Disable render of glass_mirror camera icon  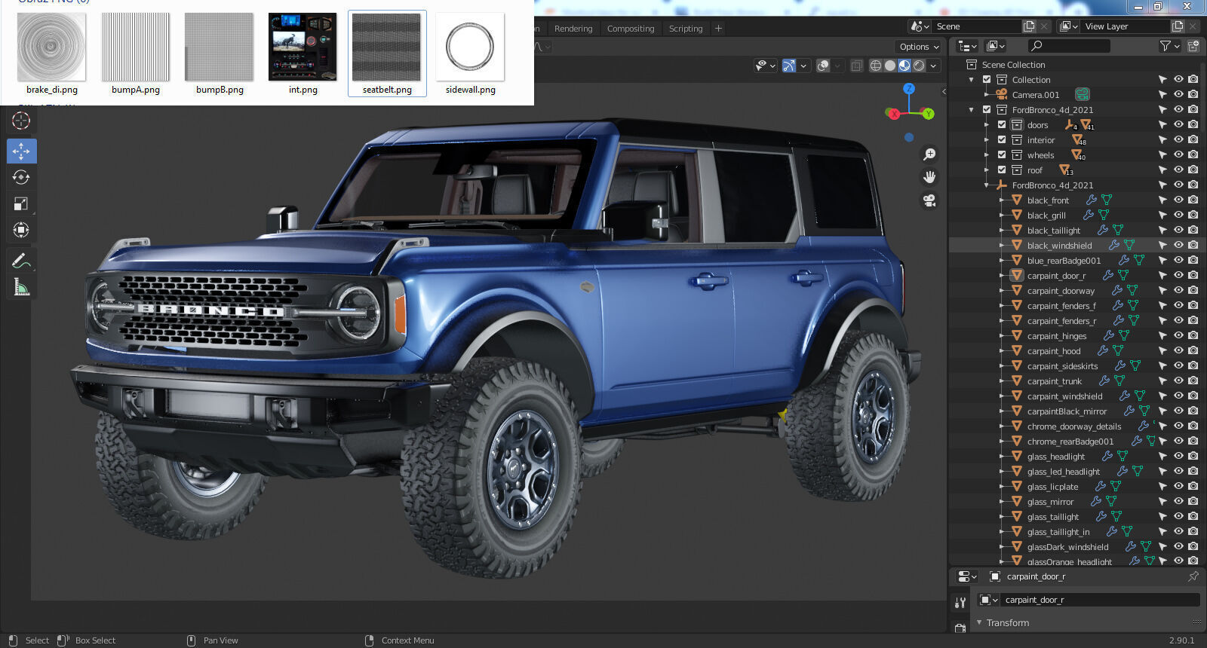pos(1193,502)
